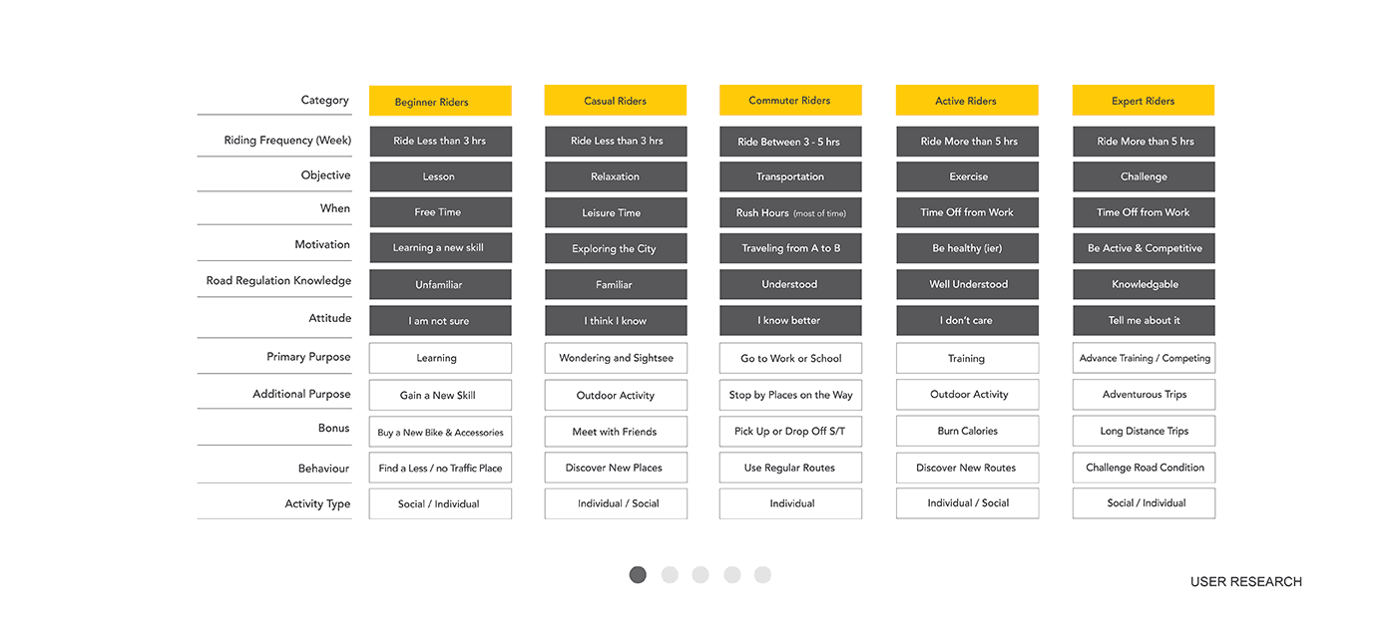
Task: Click the 'Relaxation' objective cell
Action: click(x=616, y=176)
